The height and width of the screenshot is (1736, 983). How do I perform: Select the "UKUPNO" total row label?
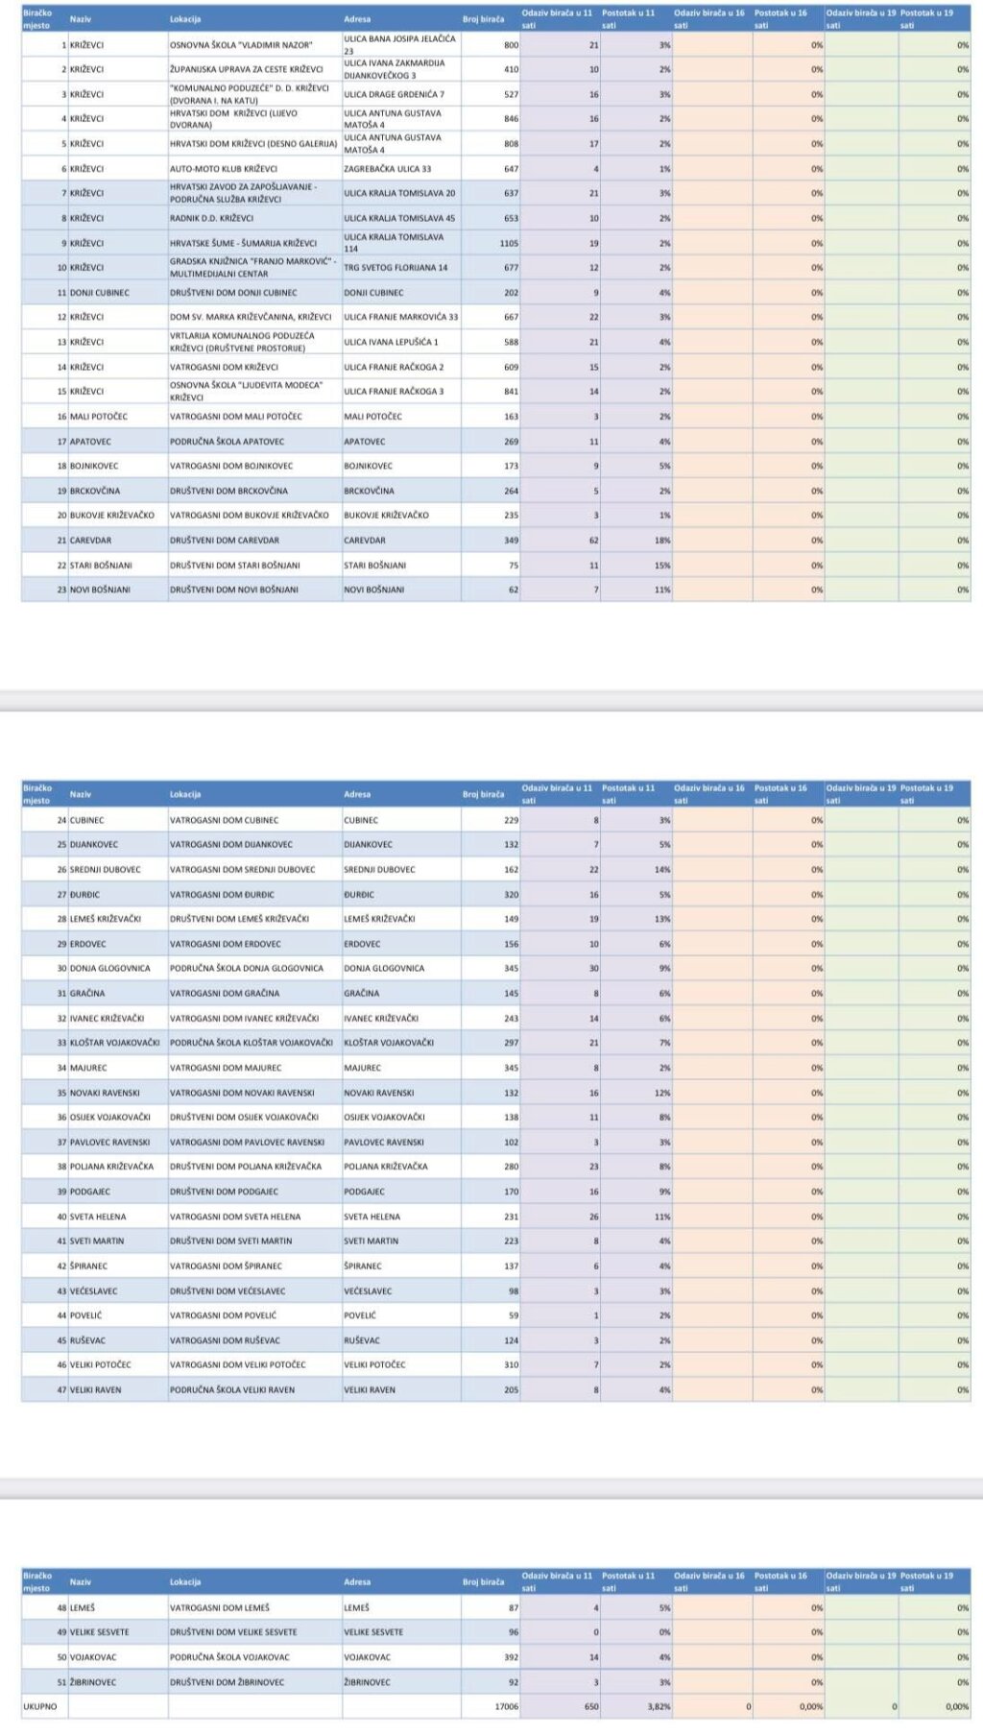point(40,1706)
